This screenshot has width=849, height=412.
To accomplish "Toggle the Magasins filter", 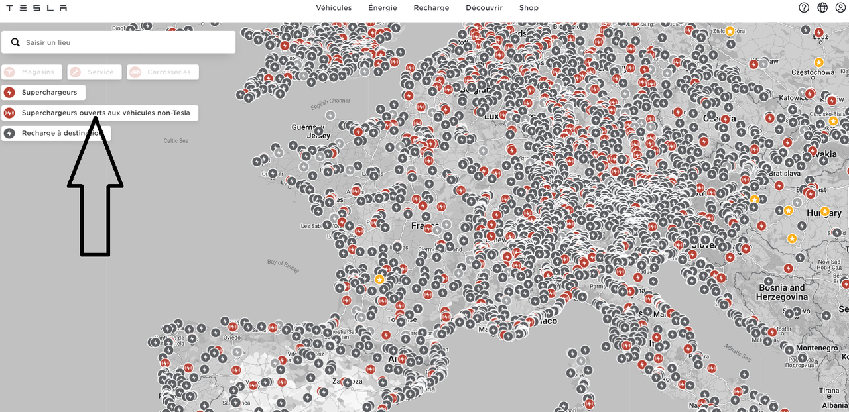I will (x=32, y=72).
